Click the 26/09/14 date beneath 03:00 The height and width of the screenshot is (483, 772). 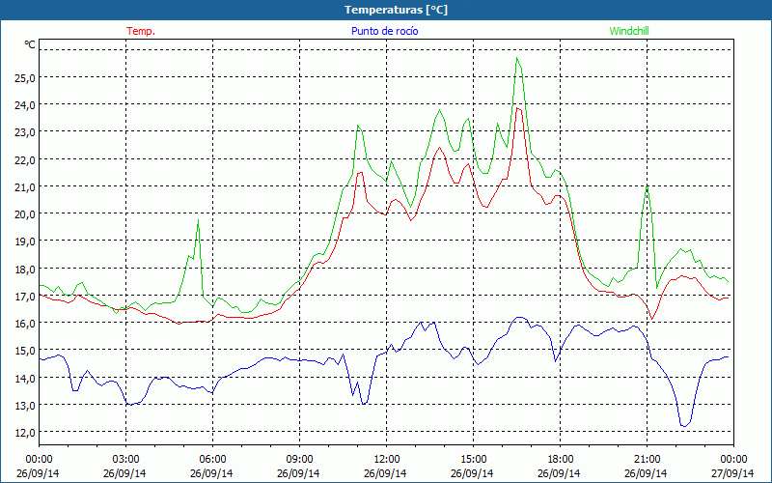point(124,473)
